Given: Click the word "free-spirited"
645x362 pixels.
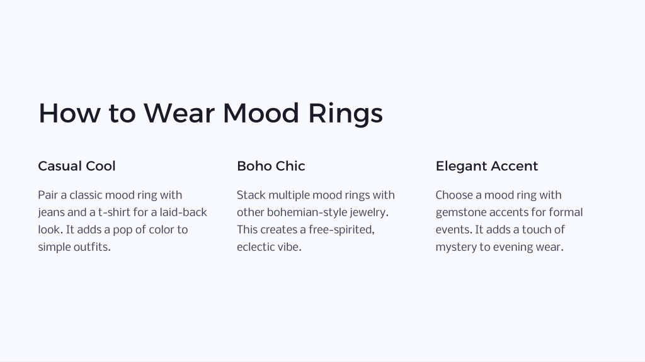Looking at the screenshot, I should click(x=341, y=230).
